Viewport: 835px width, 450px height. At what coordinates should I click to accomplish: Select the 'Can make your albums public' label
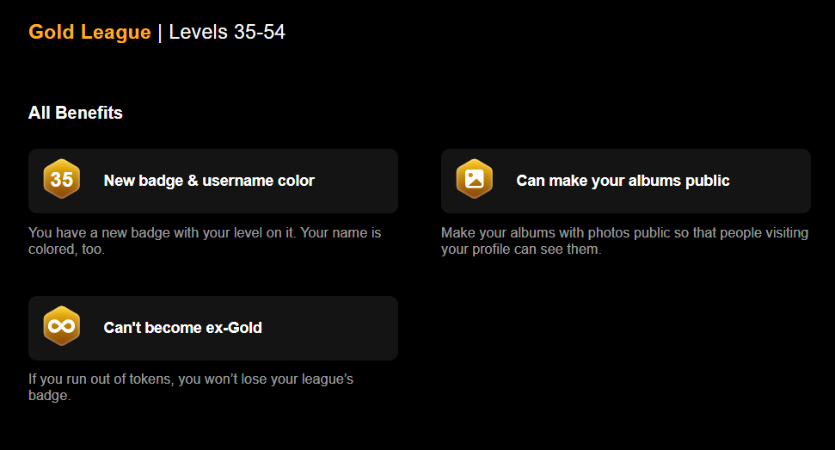click(623, 181)
